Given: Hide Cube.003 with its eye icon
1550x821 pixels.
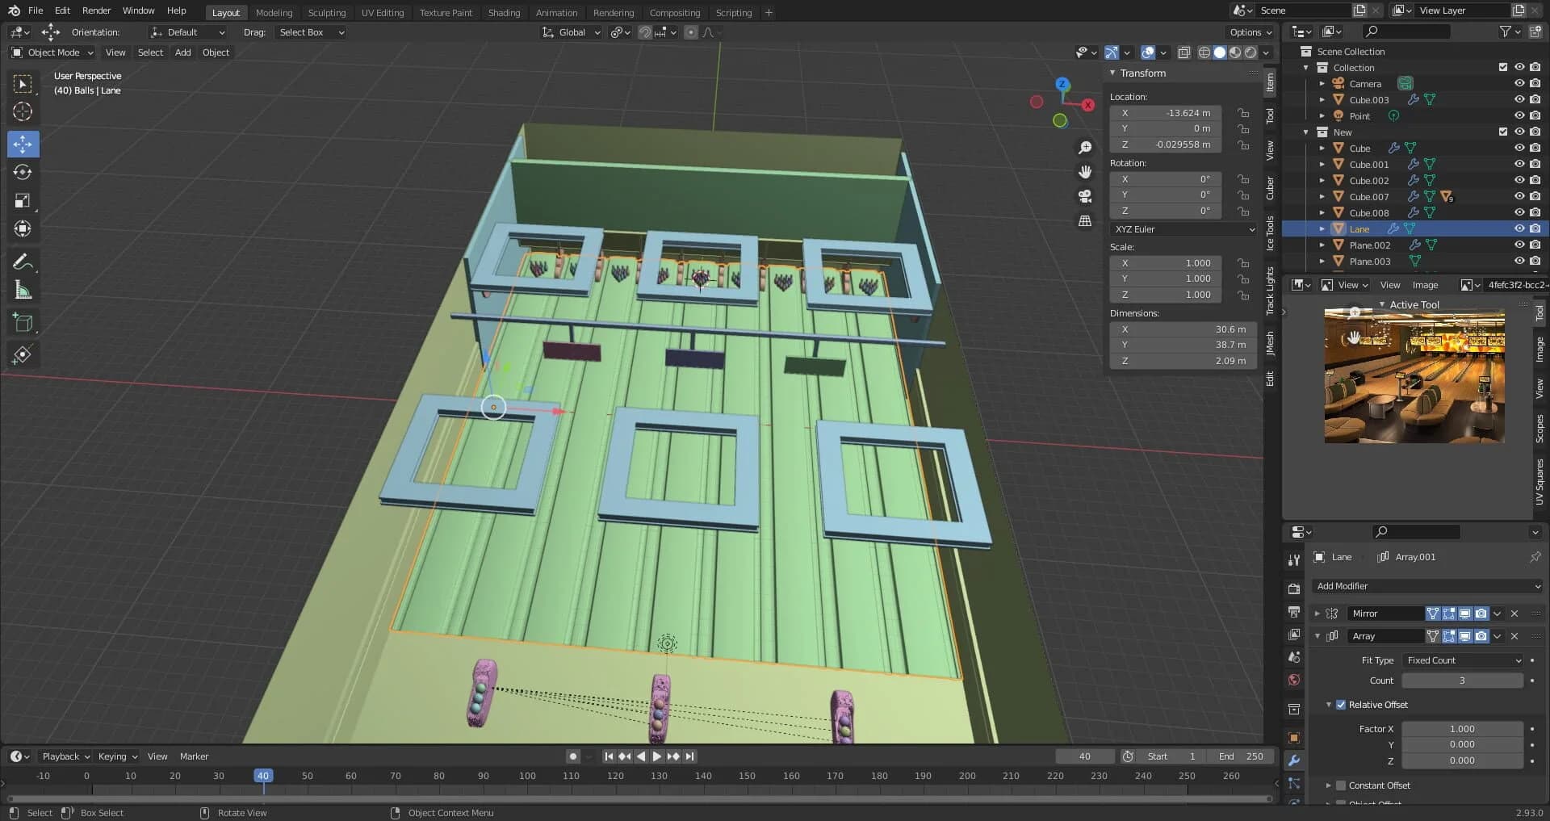Looking at the screenshot, I should pyautogui.click(x=1519, y=100).
